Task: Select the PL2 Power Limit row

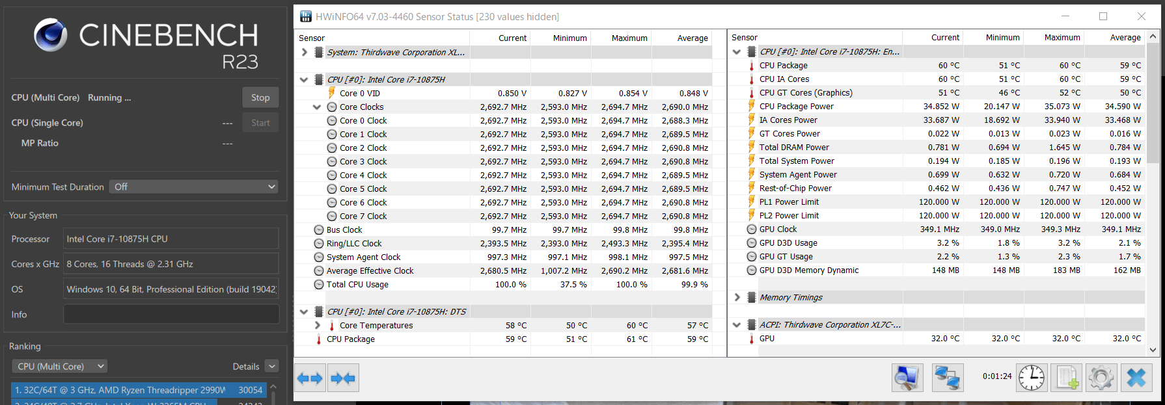Action: tap(937, 215)
